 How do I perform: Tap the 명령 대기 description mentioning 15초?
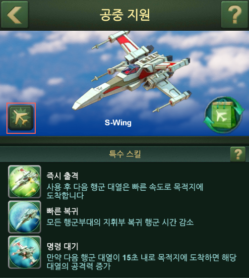tap(141, 262)
